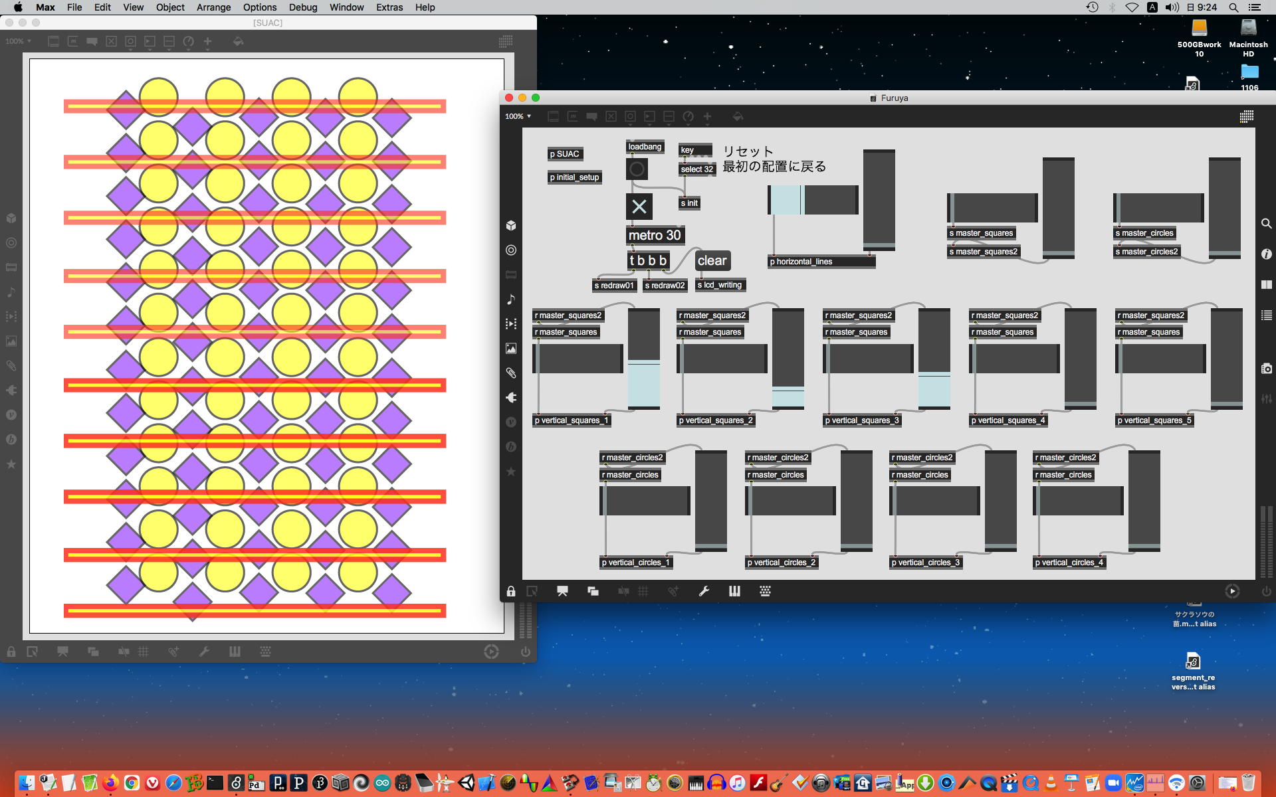This screenshot has width=1276, height=797.
Task: Click the paint bucket format icon
Action: point(738,116)
